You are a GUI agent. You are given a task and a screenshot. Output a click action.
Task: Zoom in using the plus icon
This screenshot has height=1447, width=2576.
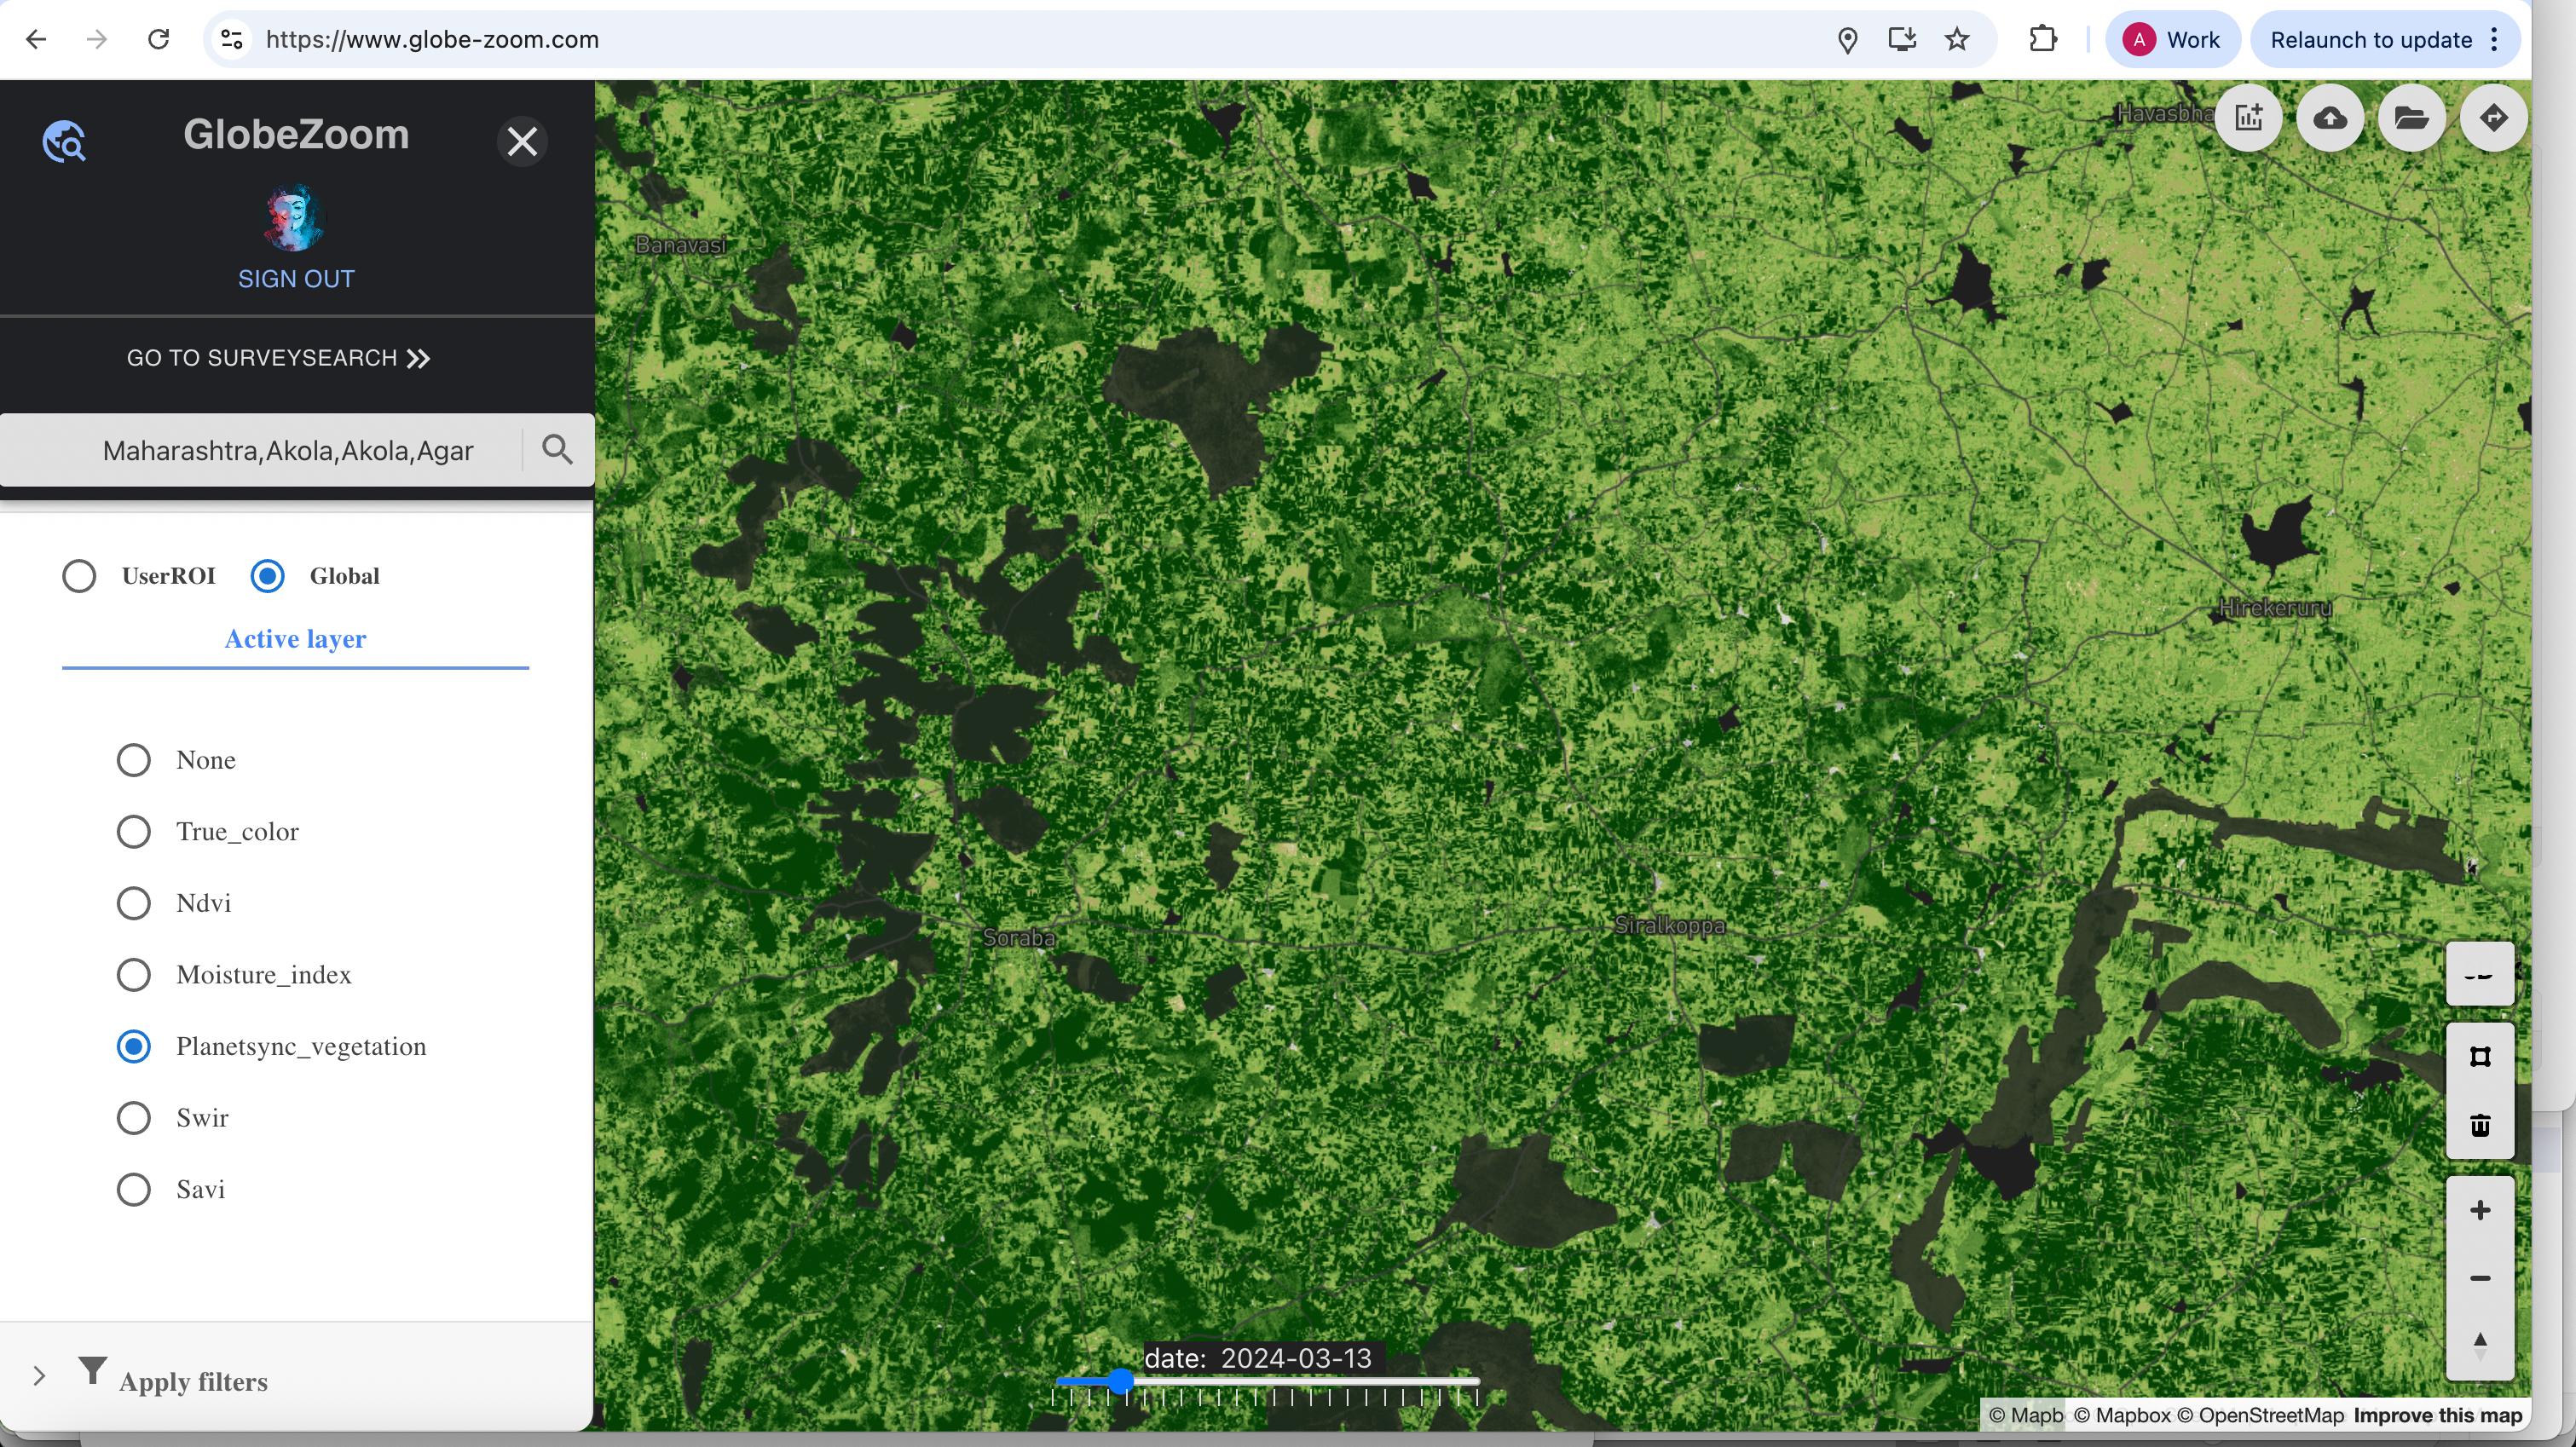click(2479, 1209)
